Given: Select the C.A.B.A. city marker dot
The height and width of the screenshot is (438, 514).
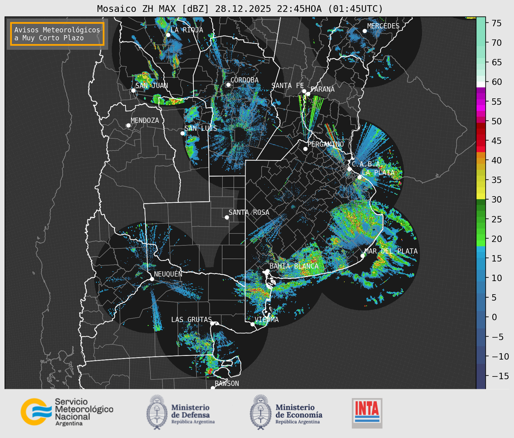Looking at the screenshot, I should coord(350,169).
